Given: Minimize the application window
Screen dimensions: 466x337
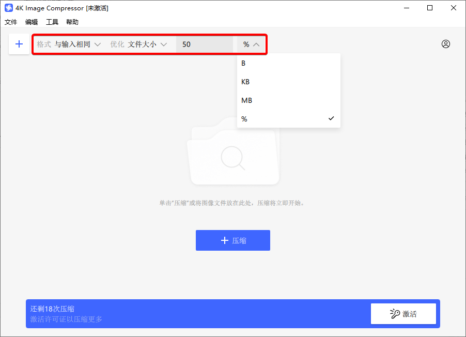Looking at the screenshot, I should click(x=407, y=8).
